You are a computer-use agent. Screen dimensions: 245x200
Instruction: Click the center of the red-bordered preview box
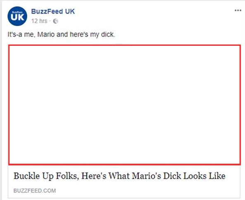(124, 105)
